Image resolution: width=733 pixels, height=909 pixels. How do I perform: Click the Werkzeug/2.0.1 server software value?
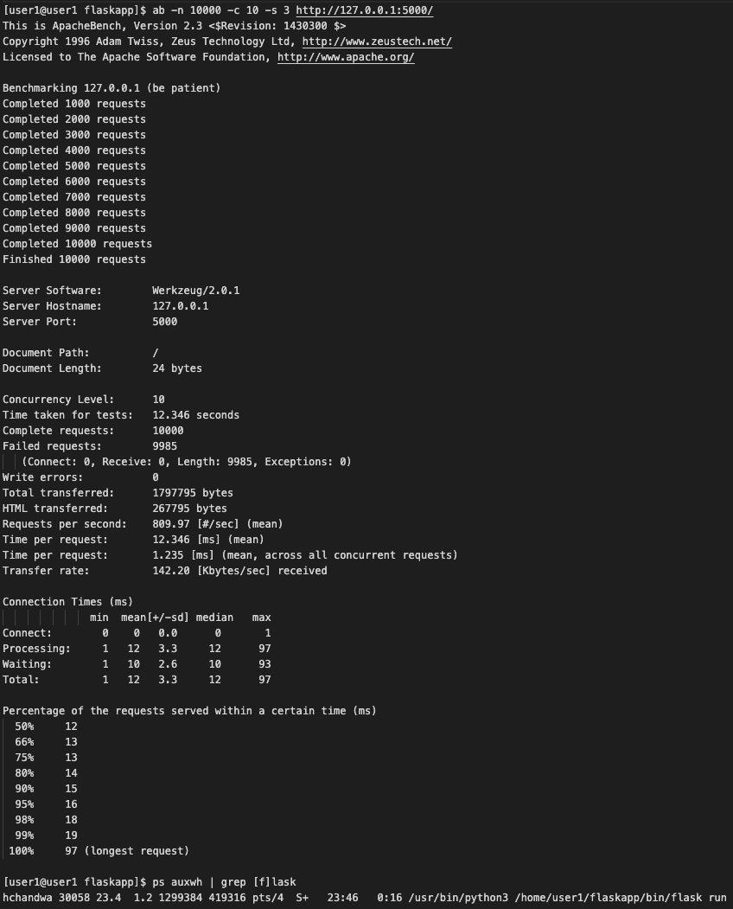click(195, 291)
